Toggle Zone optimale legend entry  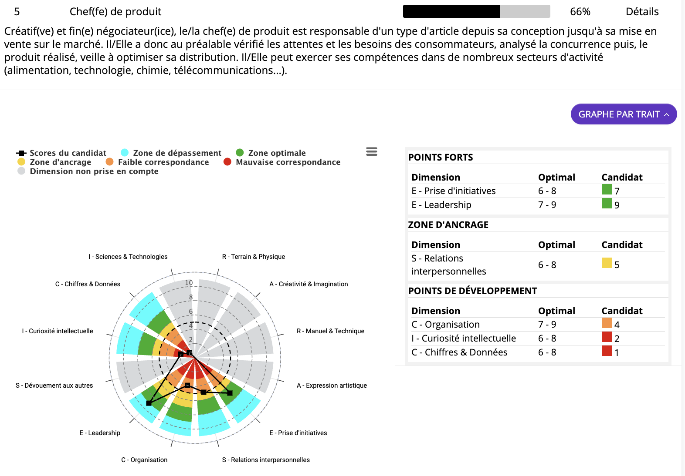(271, 153)
